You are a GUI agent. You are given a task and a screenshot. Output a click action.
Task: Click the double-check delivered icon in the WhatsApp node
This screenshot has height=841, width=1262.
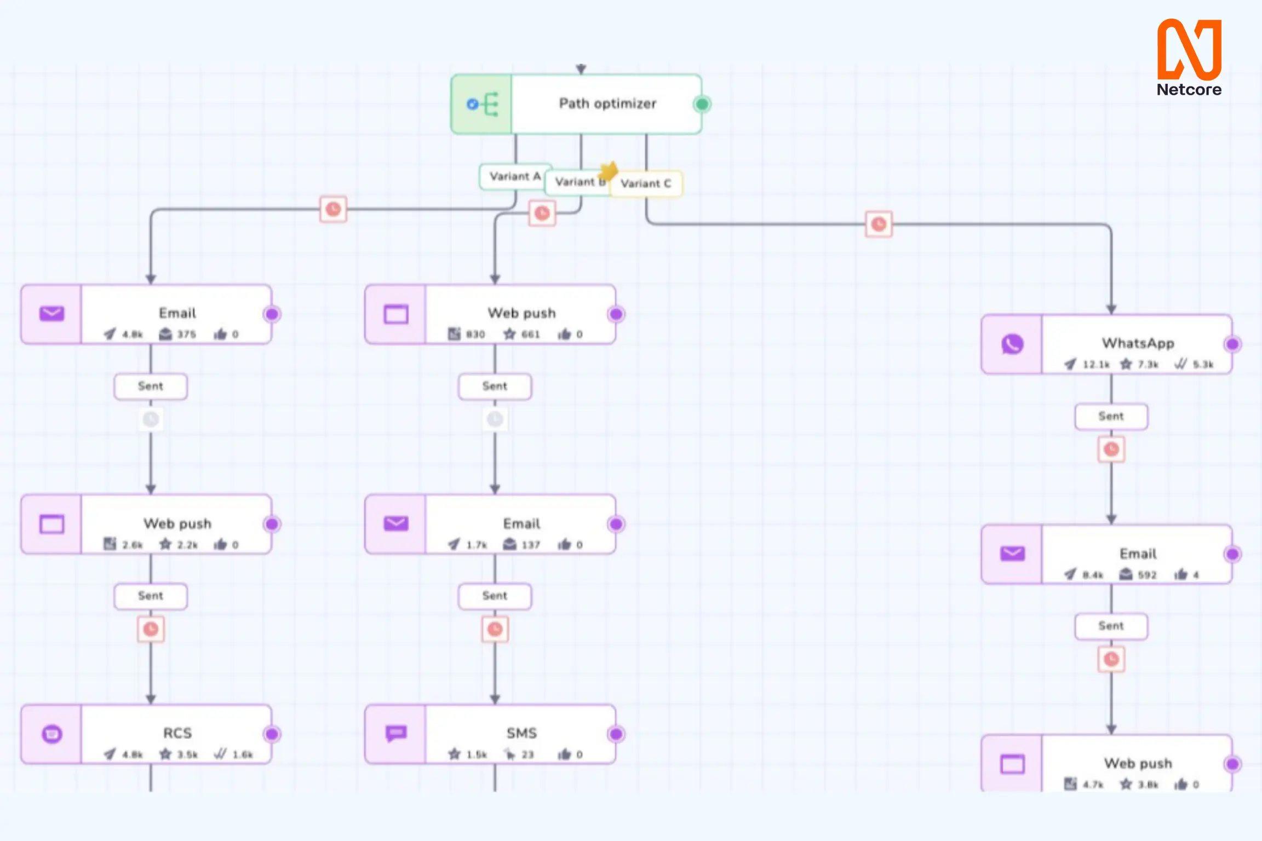point(1180,364)
